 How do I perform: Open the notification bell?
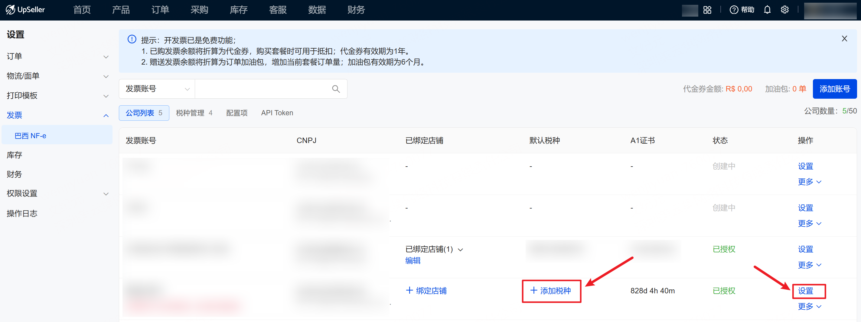point(767,10)
